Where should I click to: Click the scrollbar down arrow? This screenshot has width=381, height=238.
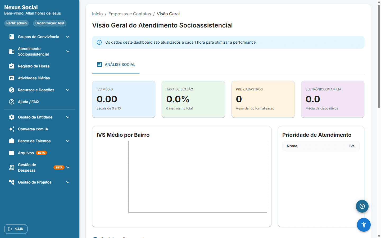tap(379, 236)
